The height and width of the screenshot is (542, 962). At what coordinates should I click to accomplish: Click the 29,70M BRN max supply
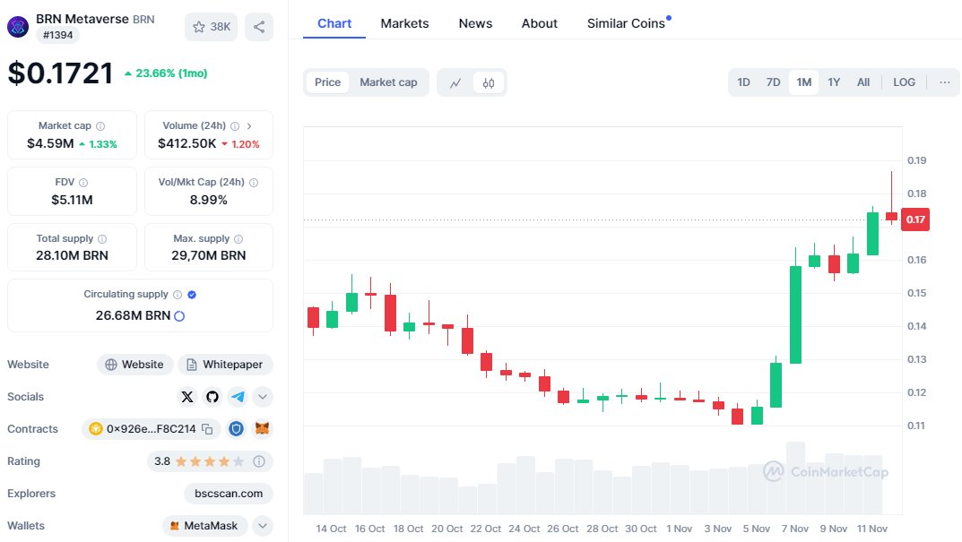coord(209,255)
